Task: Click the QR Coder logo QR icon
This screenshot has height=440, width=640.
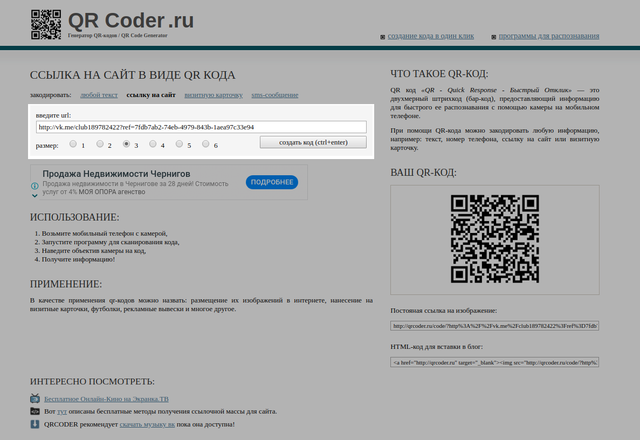Action: click(x=46, y=24)
